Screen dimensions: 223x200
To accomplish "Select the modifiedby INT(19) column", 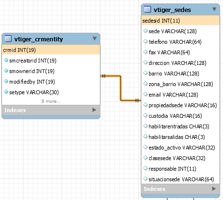I will click(x=32, y=82).
